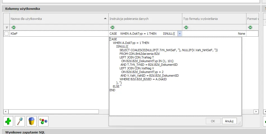Open the magnifying glass preview icon
The width and height of the screenshot is (266, 134).
20,121
